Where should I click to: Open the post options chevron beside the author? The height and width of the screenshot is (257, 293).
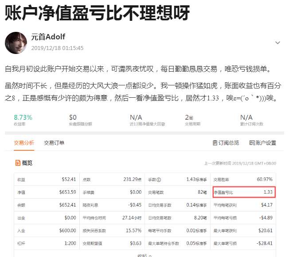pos(277,43)
